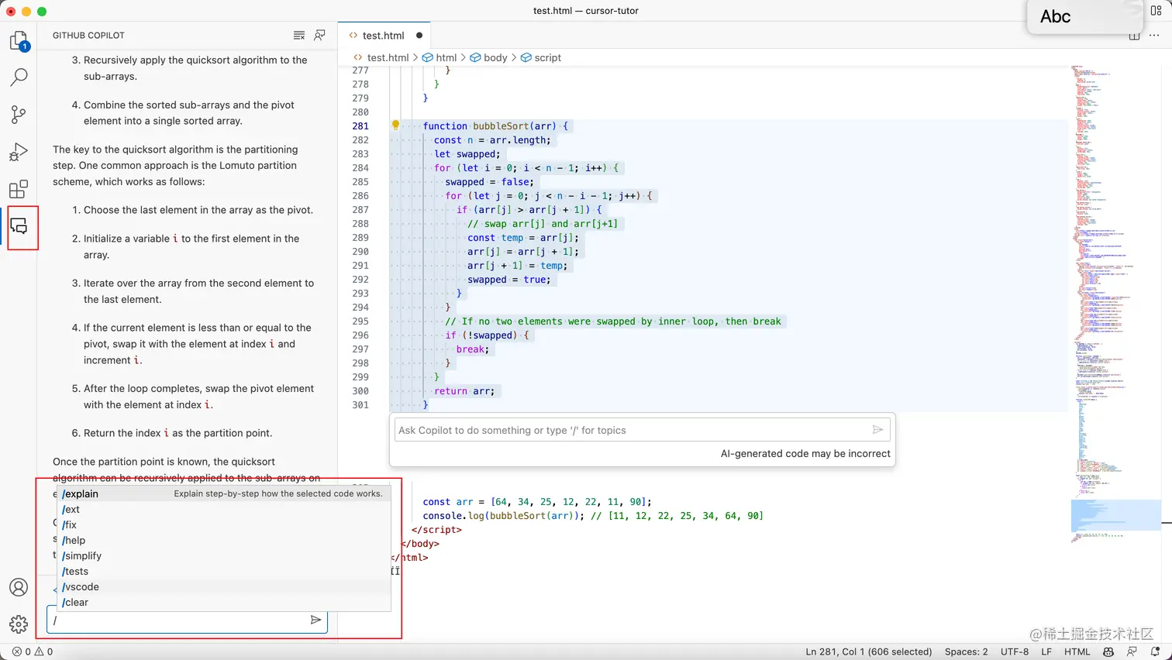Click 'const n = arr.length;' on line 282
This screenshot has height=660, width=1172.
pos(492,140)
